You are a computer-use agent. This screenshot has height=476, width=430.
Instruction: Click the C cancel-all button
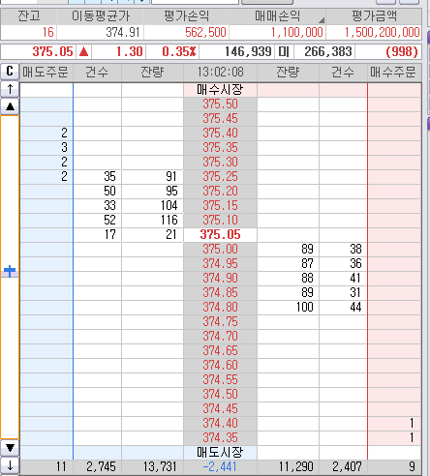10,72
